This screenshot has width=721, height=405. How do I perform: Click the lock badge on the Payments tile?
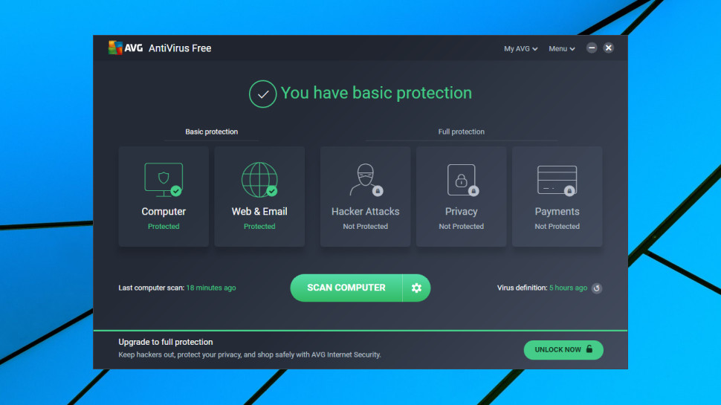[x=569, y=191]
